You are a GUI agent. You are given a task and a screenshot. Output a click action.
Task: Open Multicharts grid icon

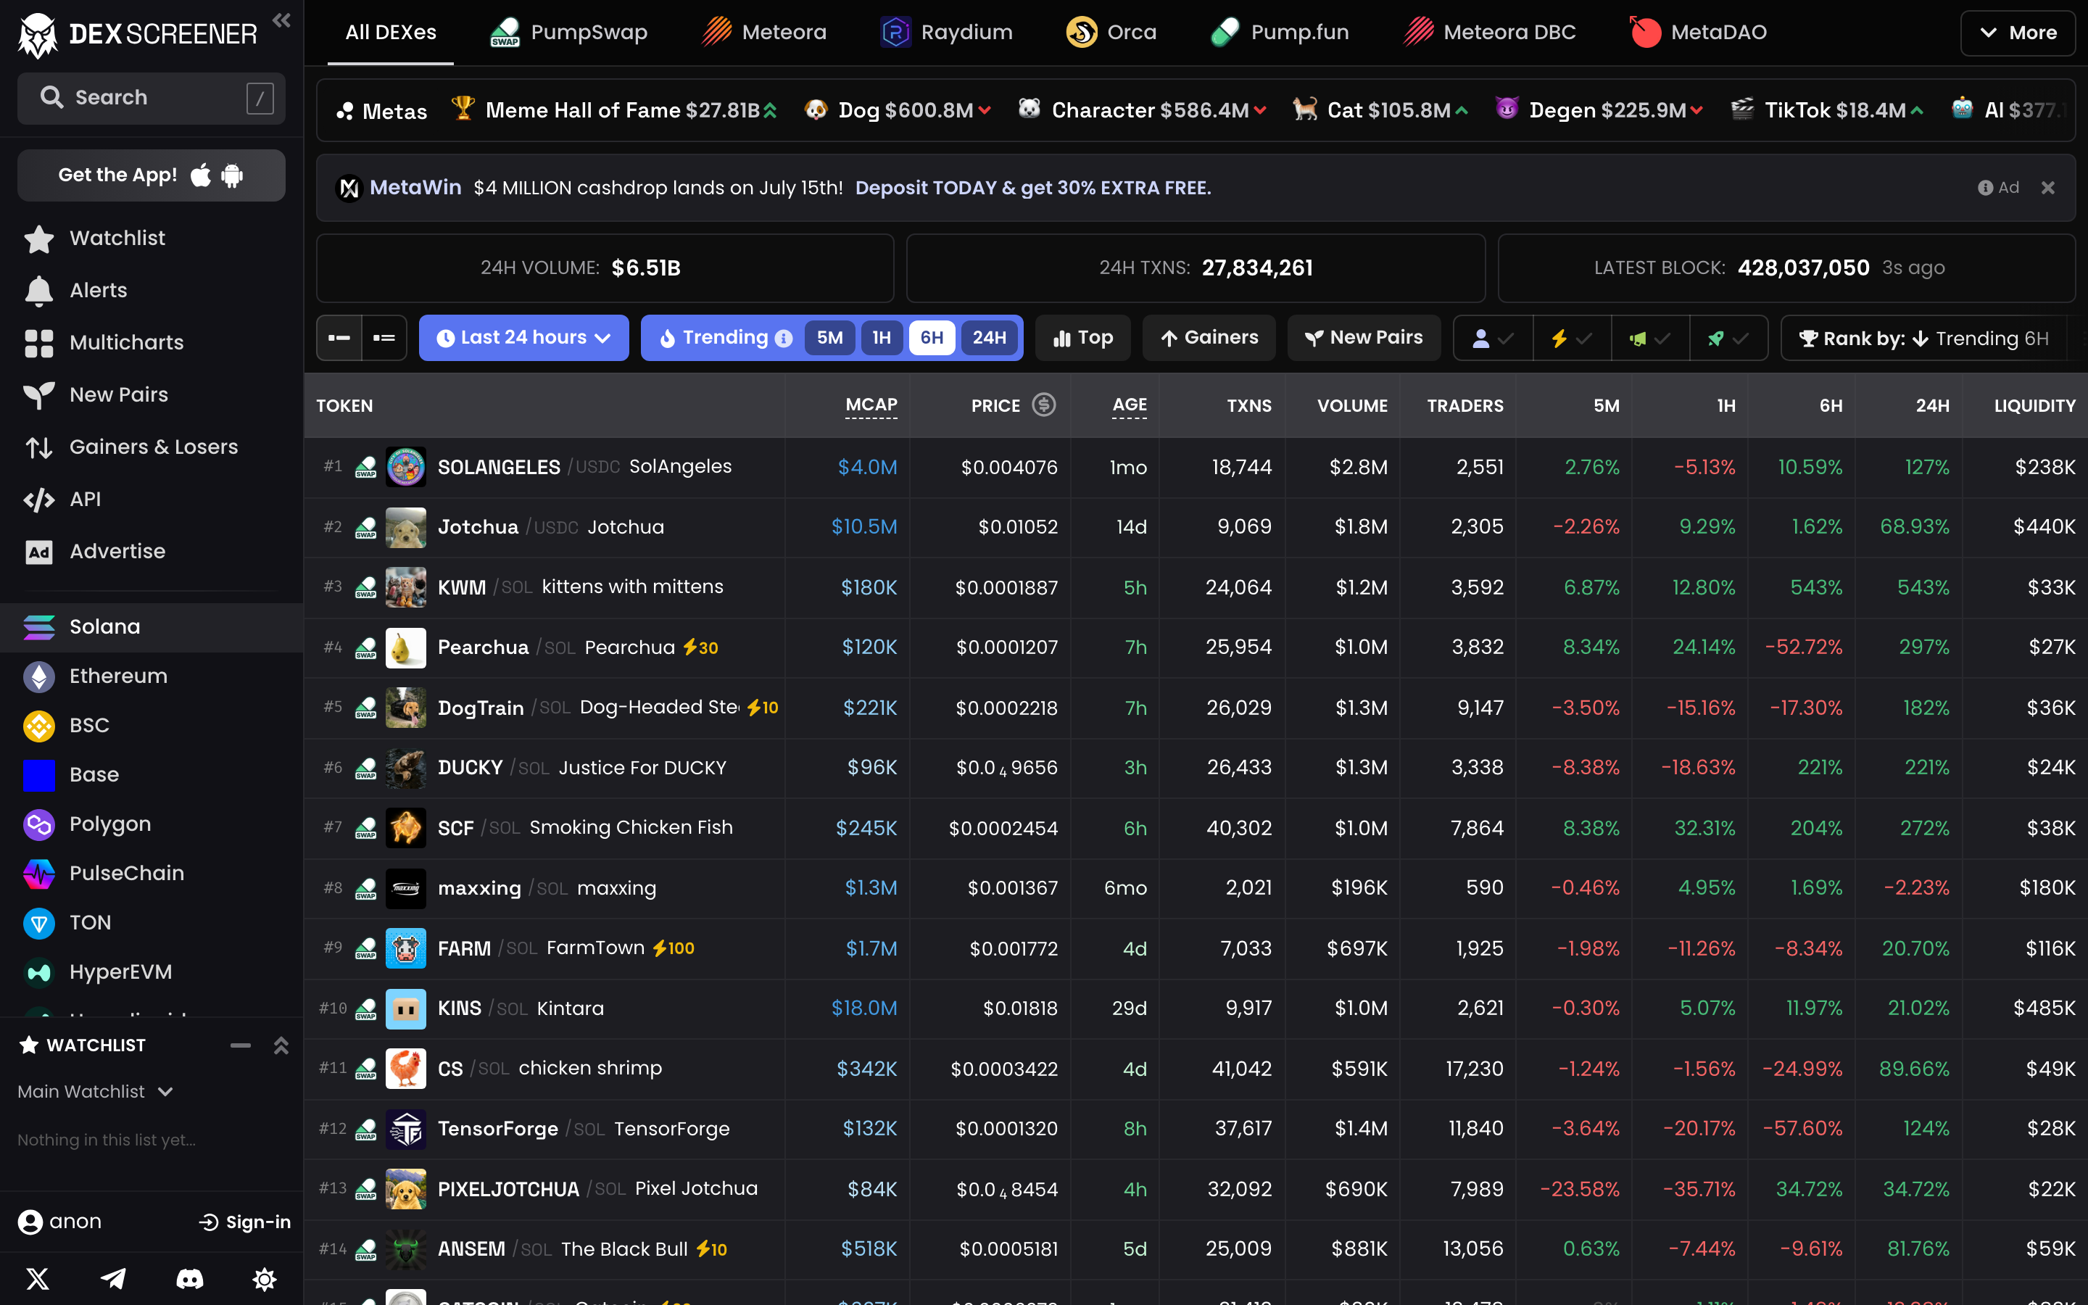(39, 343)
